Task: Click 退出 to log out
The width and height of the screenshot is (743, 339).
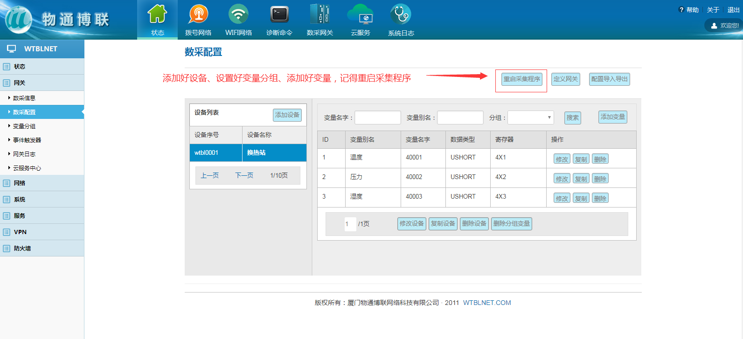Action: click(734, 10)
